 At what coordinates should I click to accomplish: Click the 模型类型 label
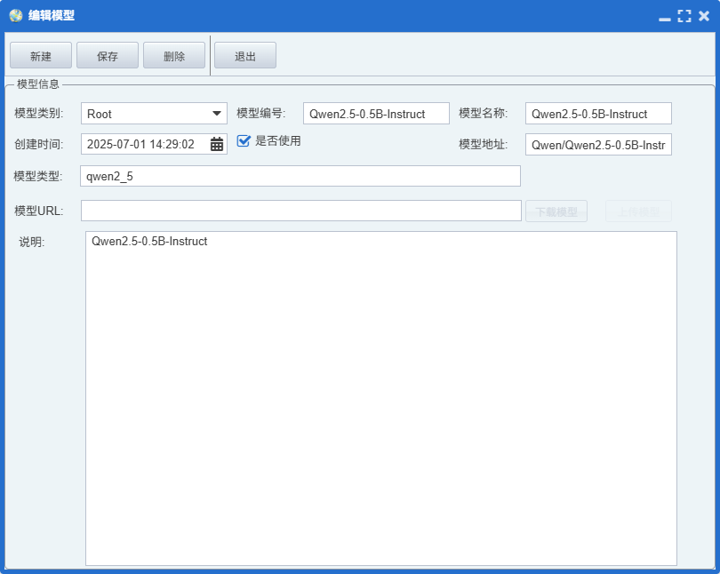(38, 176)
